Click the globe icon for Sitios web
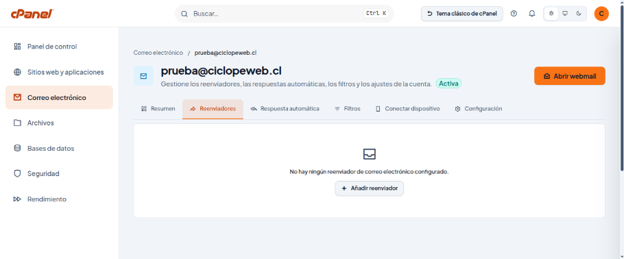Viewport: 624px width, 259px height. tap(17, 72)
